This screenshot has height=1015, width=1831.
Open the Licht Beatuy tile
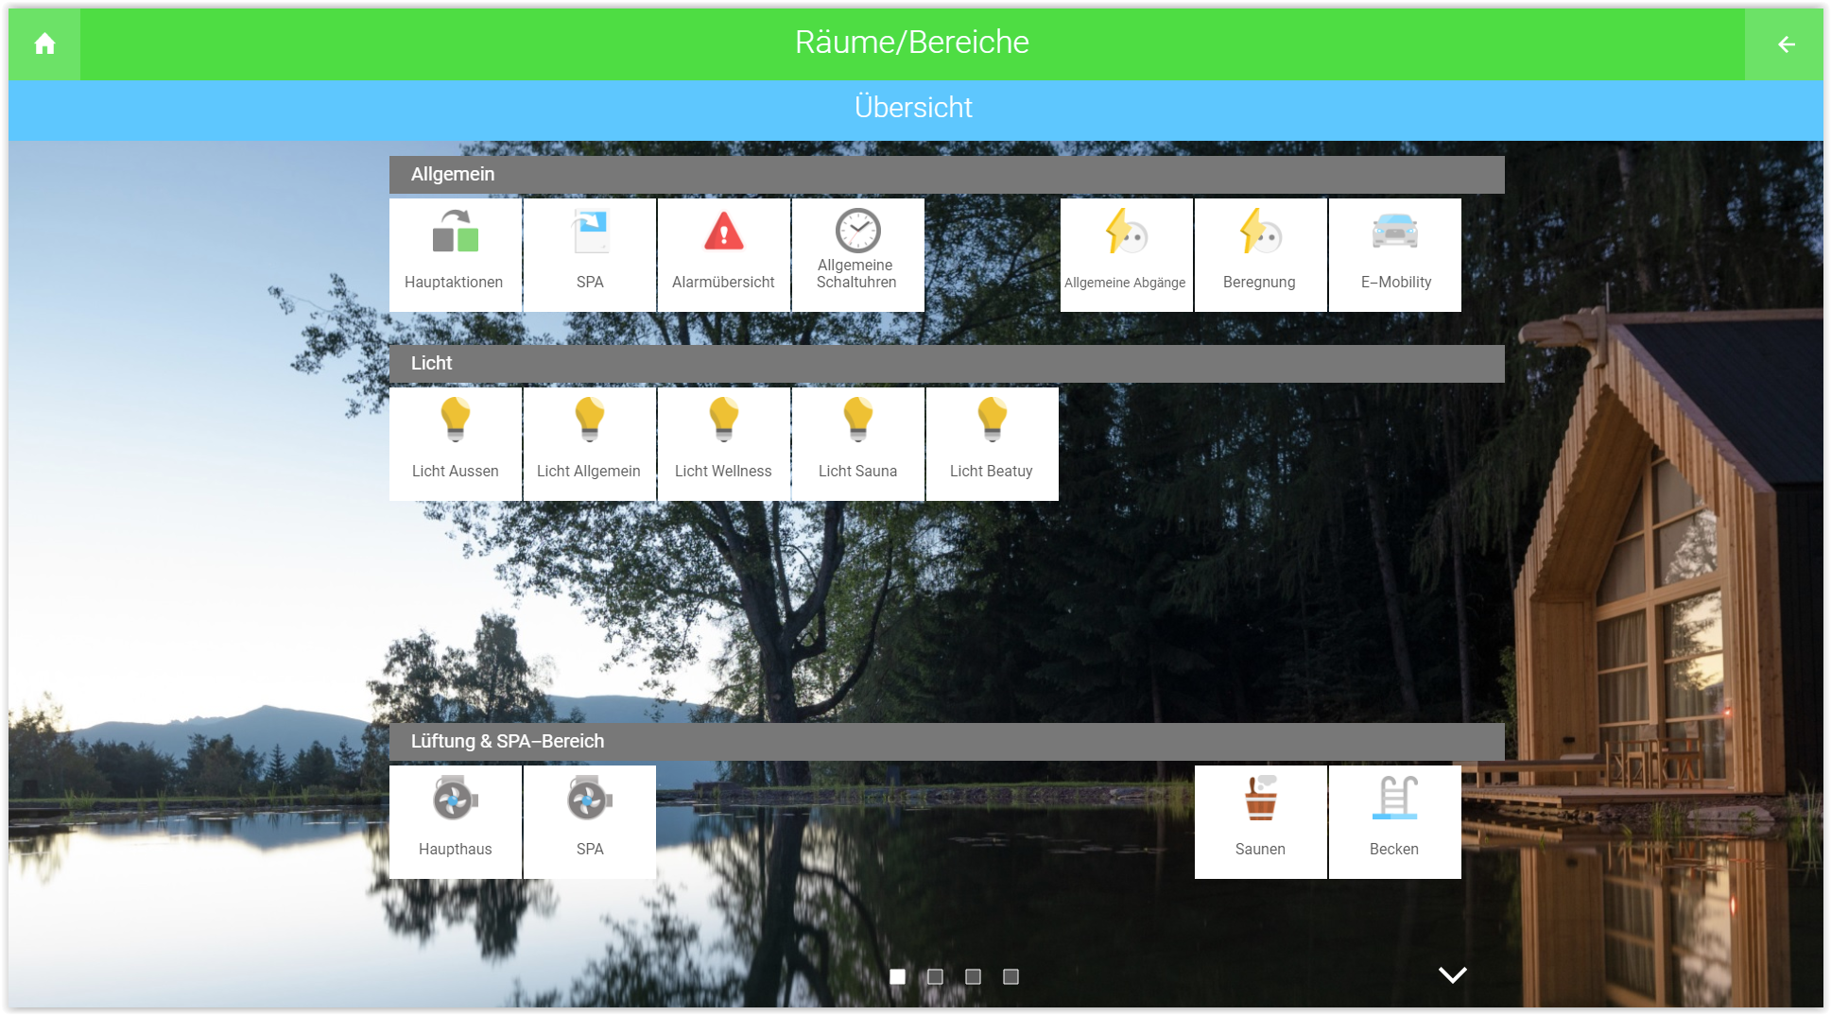[x=993, y=443]
